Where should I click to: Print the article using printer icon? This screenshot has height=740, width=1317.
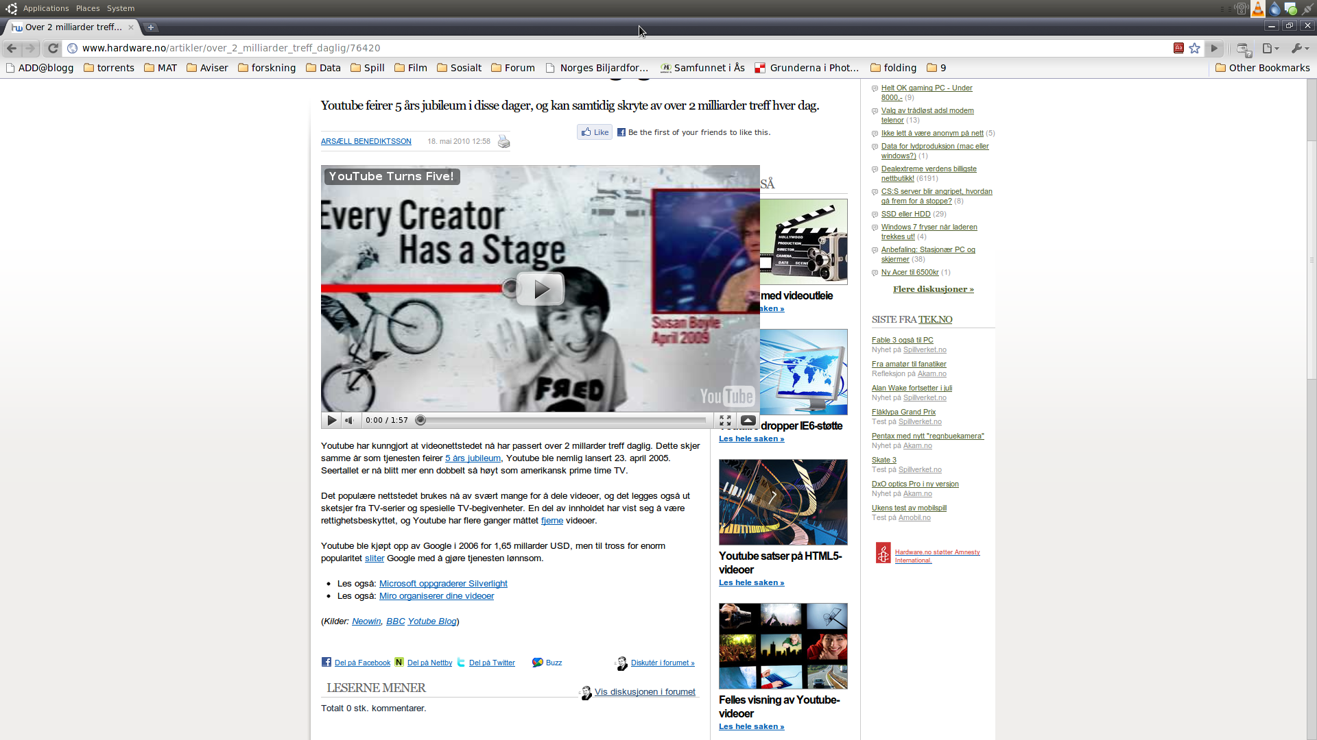503,142
